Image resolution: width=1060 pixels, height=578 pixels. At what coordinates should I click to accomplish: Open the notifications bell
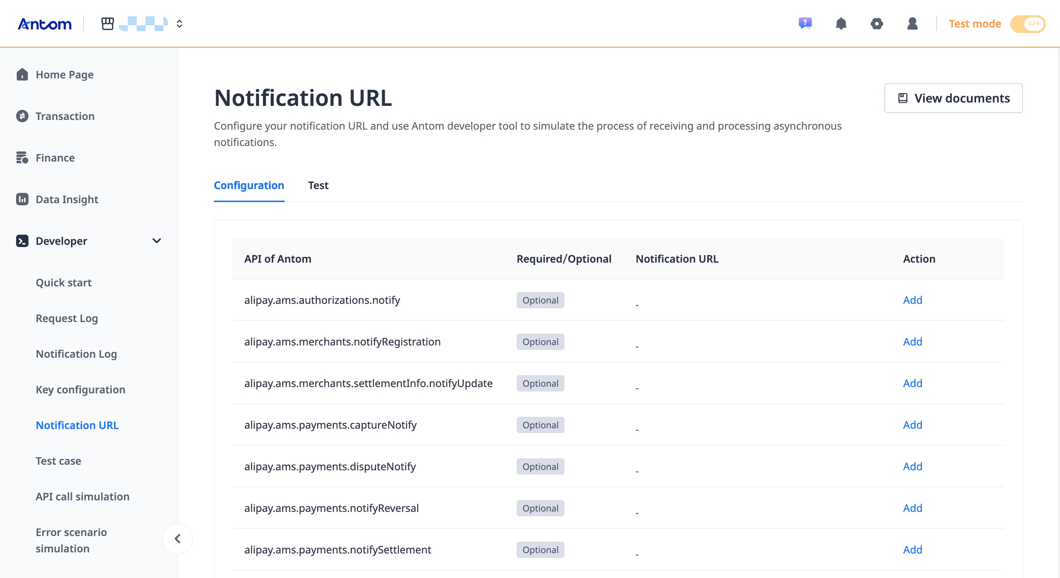[840, 23]
